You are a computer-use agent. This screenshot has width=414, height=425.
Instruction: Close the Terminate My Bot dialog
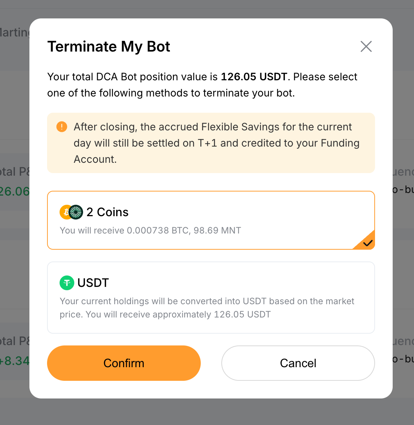click(x=366, y=46)
